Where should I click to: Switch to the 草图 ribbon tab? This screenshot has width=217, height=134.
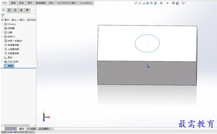[x=13, y=3]
